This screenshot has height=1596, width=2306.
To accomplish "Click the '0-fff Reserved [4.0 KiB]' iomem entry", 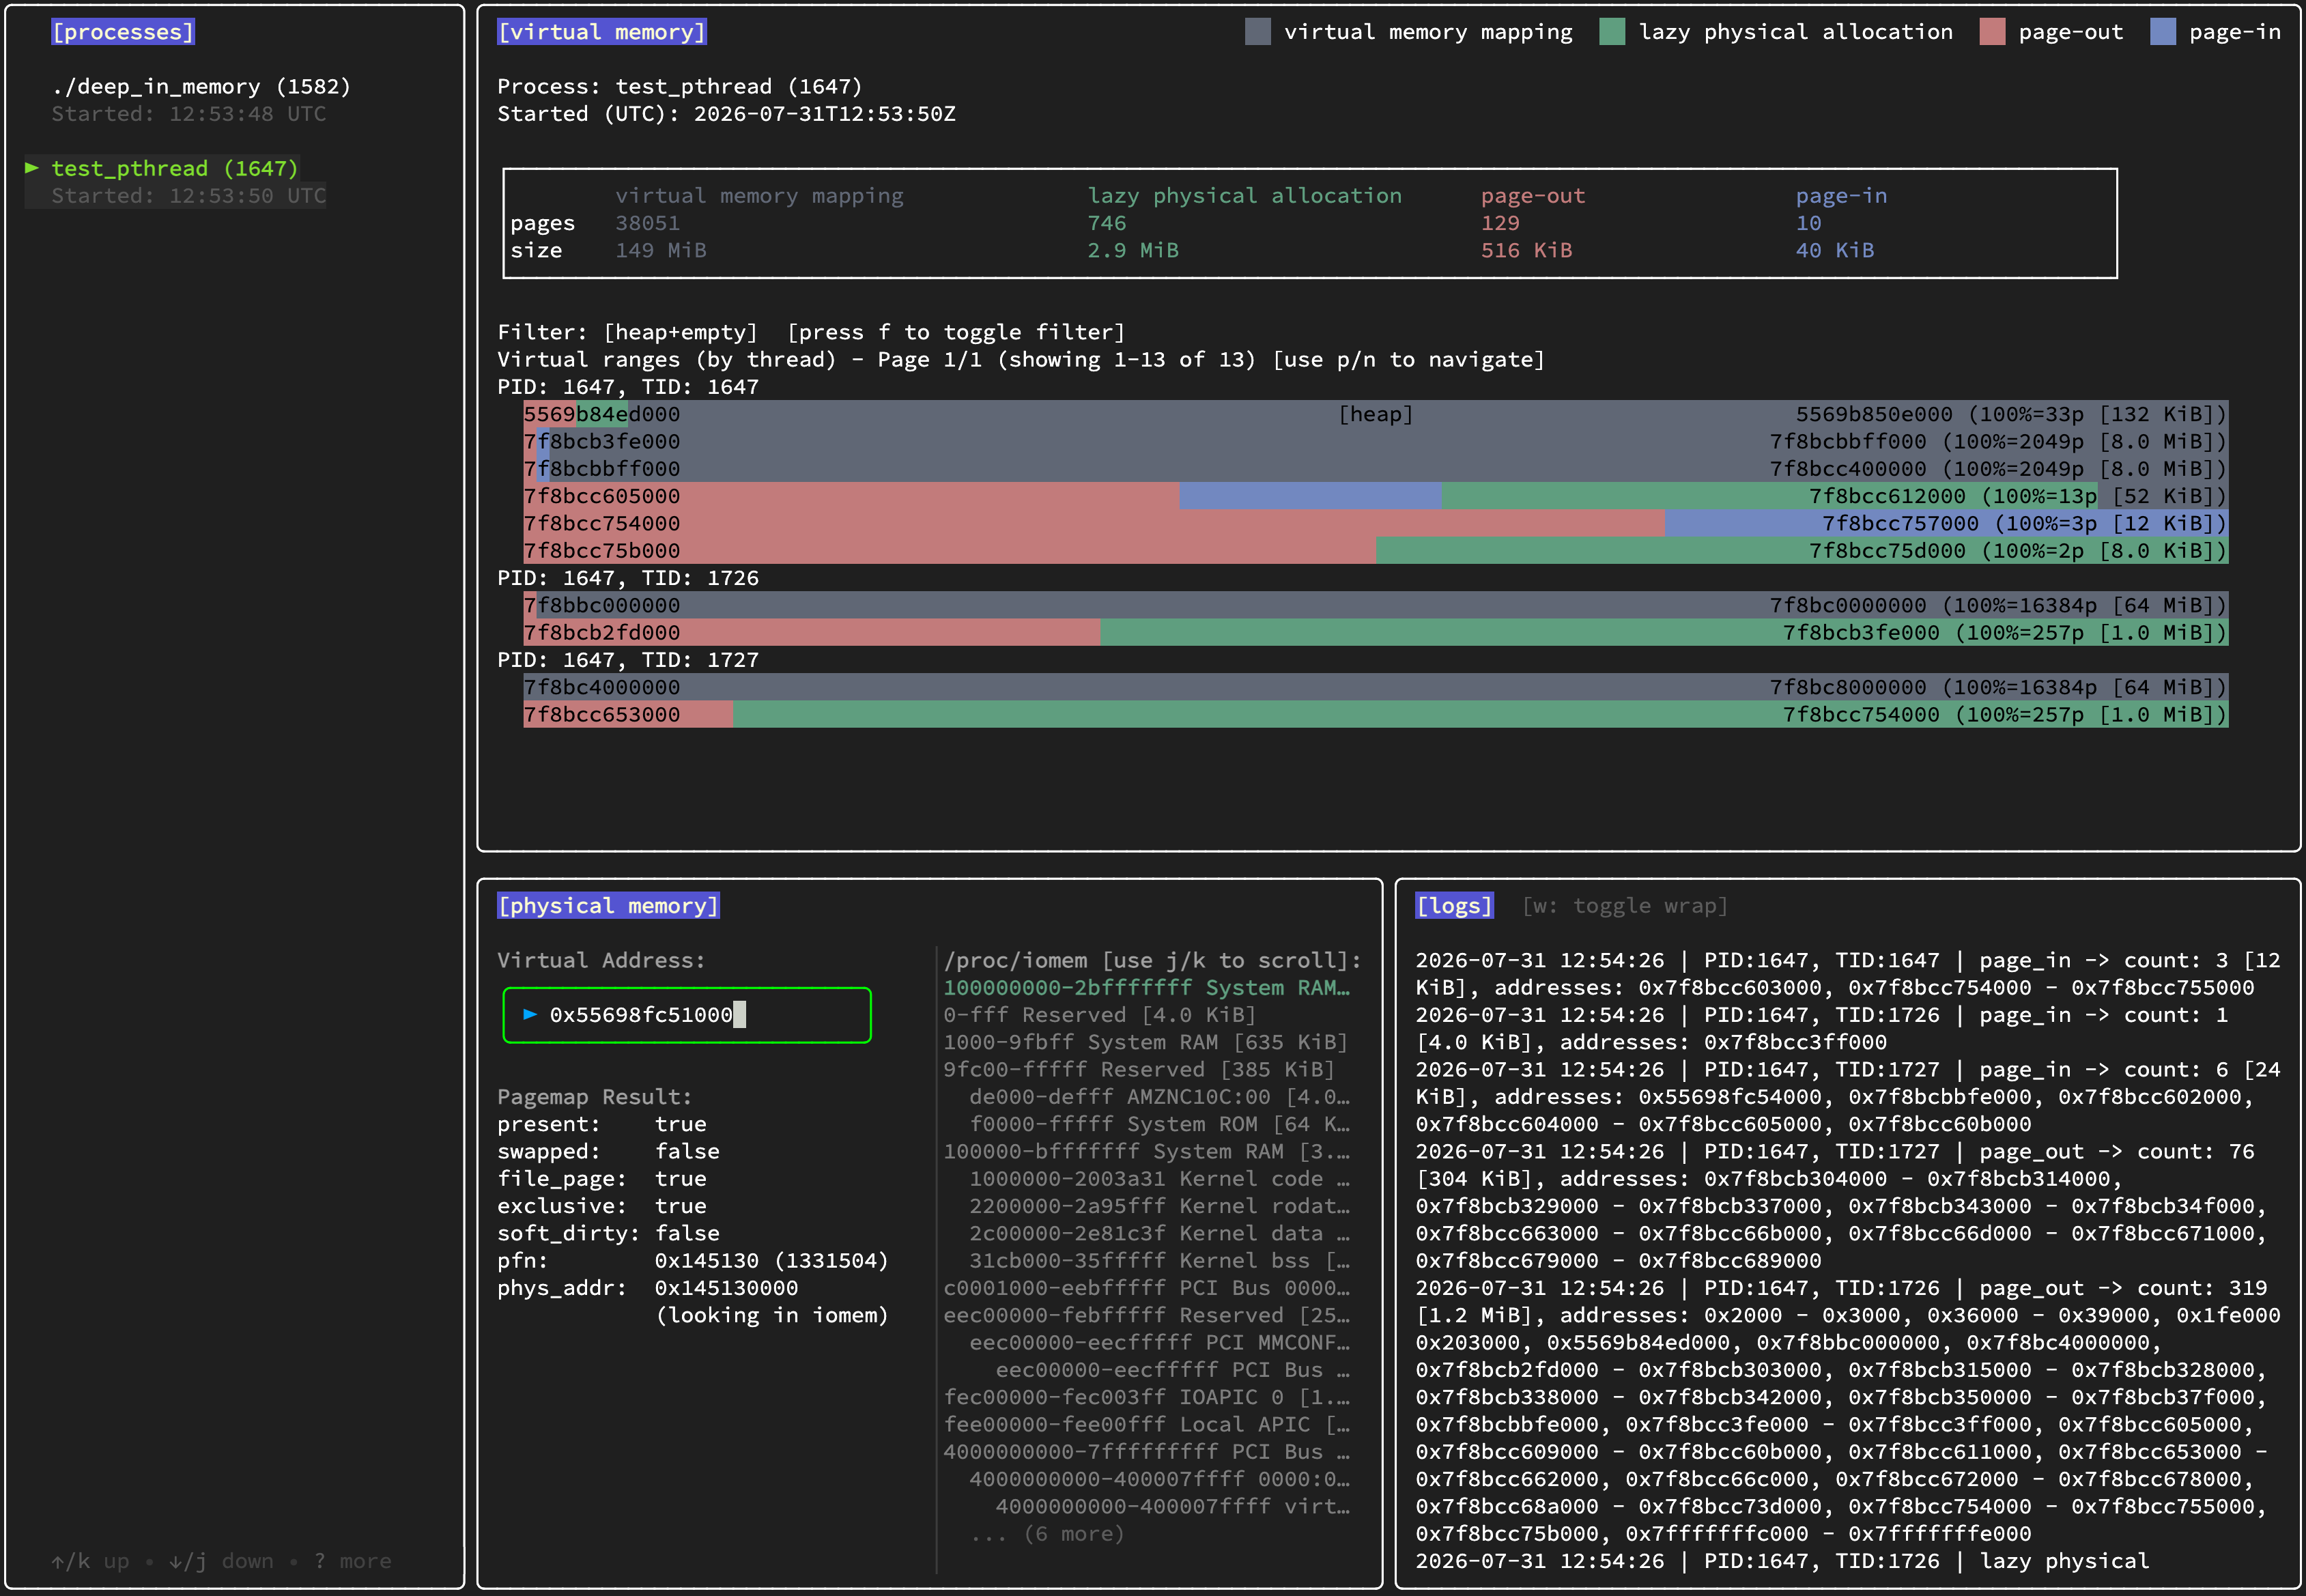I will pyautogui.click(x=1100, y=1015).
